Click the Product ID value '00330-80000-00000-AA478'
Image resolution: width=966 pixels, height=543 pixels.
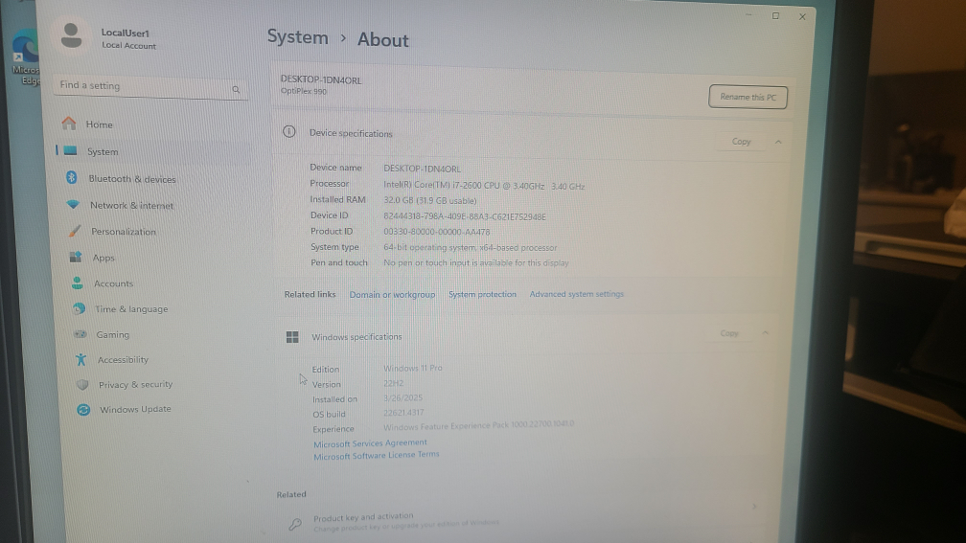[437, 232]
